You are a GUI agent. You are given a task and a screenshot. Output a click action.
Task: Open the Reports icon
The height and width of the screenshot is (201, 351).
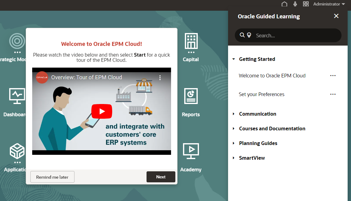[191, 96]
